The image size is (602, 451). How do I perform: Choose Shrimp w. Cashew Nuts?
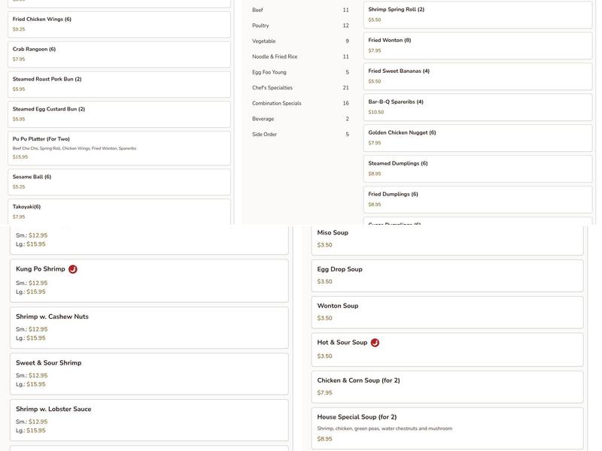[x=149, y=327]
